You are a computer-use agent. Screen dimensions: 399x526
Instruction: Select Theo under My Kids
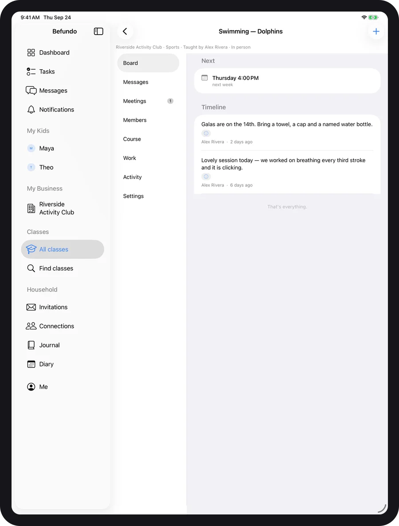click(63, 167)
